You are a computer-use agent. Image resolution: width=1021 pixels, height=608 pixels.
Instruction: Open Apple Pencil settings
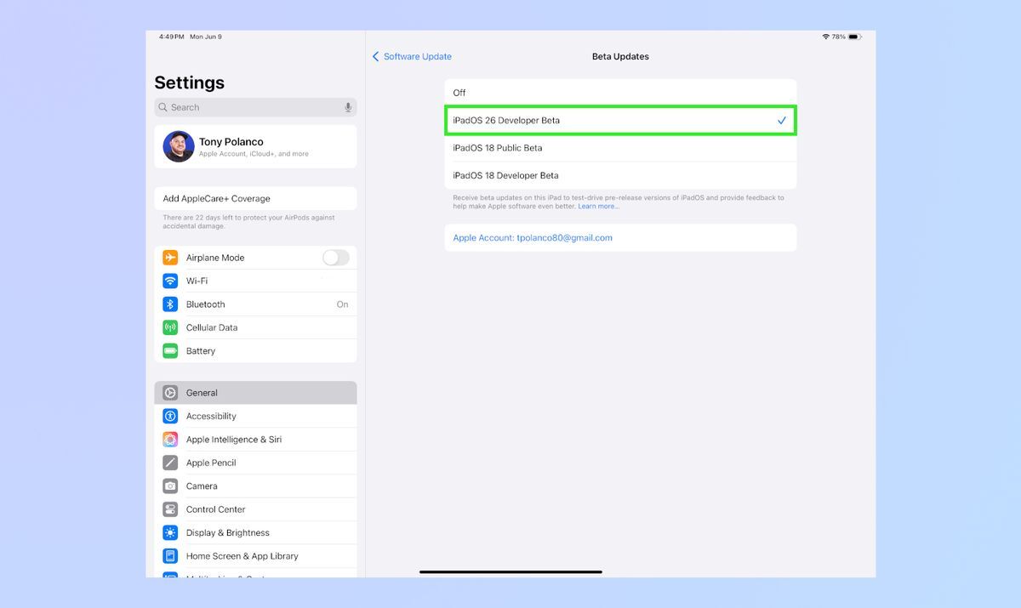pos(255,463)
